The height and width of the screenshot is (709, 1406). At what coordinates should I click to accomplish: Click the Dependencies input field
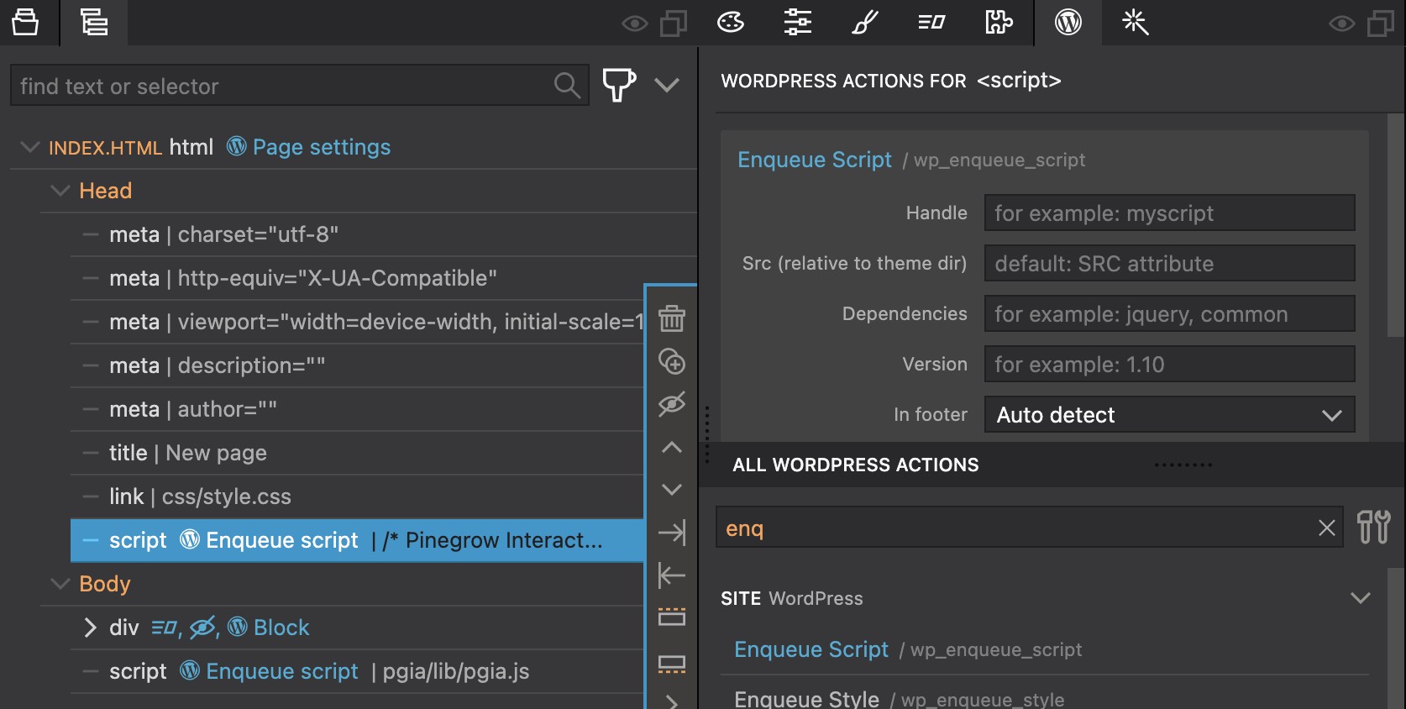click(x=1169, y=313)
